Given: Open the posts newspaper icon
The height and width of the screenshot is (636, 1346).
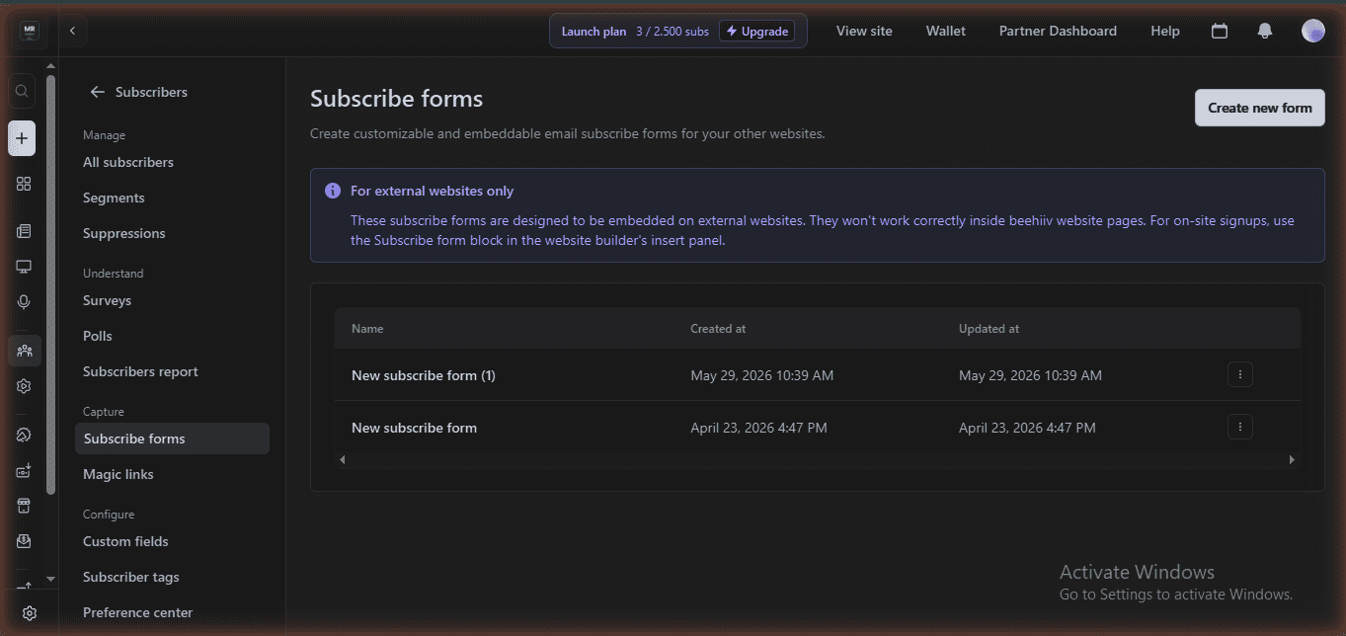Looking at the screenshot, I should tap(24, 231).
